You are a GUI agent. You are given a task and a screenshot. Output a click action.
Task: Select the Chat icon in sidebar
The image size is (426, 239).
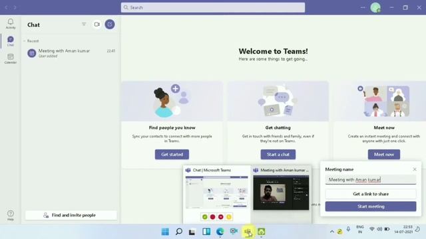point(11,41)
